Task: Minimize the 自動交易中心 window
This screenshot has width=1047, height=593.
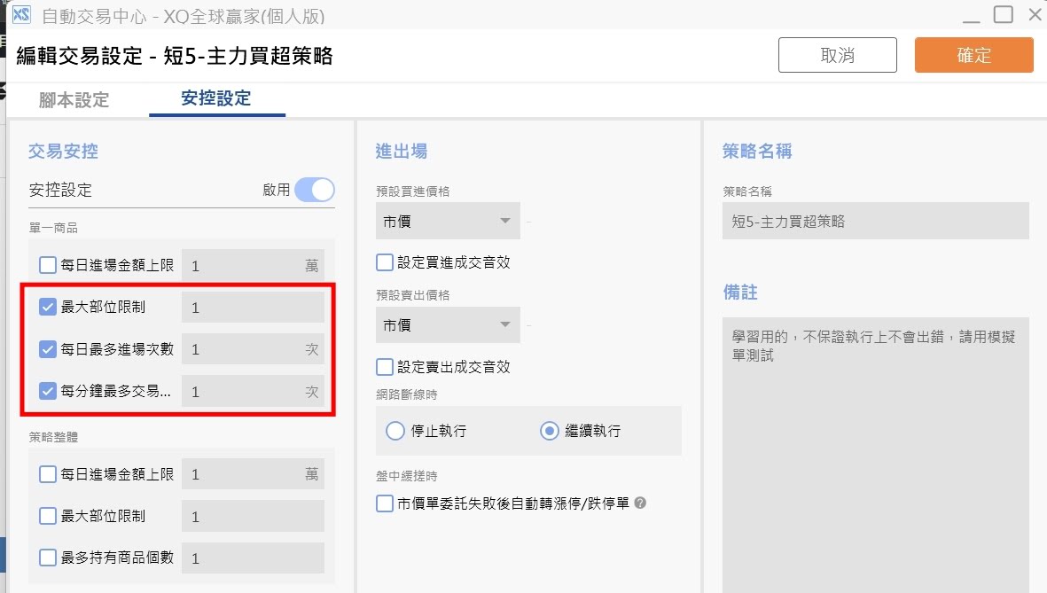Action: [x=972, y=15]
